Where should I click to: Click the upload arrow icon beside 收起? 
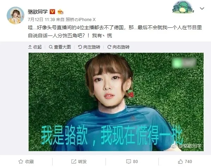click(30, 47)
